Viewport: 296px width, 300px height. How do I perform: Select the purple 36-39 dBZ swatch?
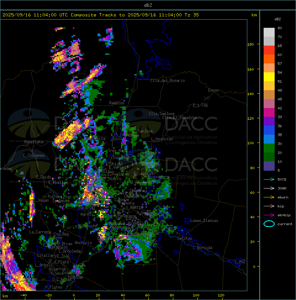269,121
